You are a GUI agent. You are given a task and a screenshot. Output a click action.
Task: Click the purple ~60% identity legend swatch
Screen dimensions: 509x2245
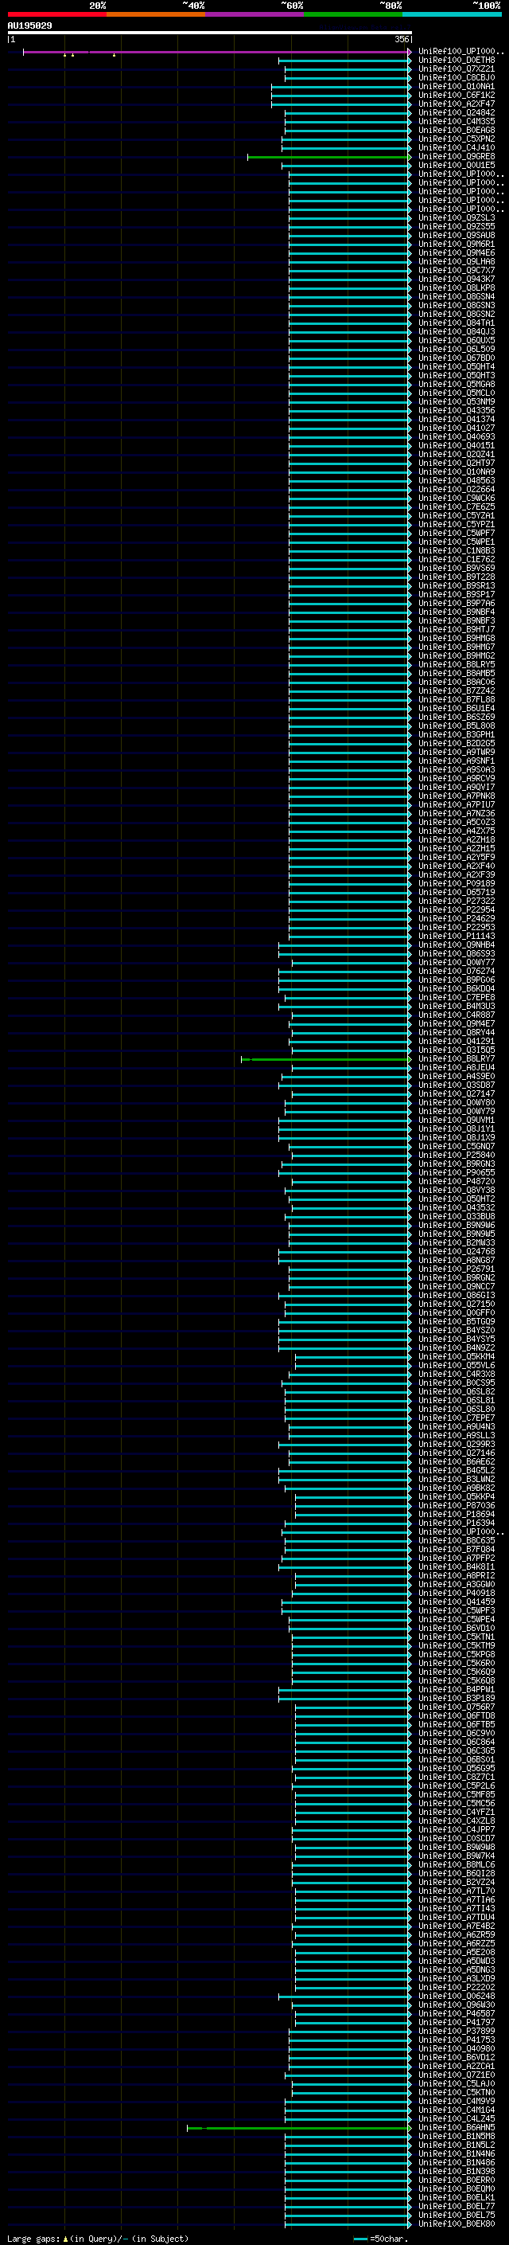pos(254,14)
